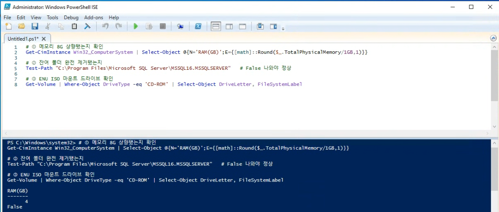The height and width of the screenshot is (212, 499).
Task: Open the Add-ons menu
Action: point(94,18)
